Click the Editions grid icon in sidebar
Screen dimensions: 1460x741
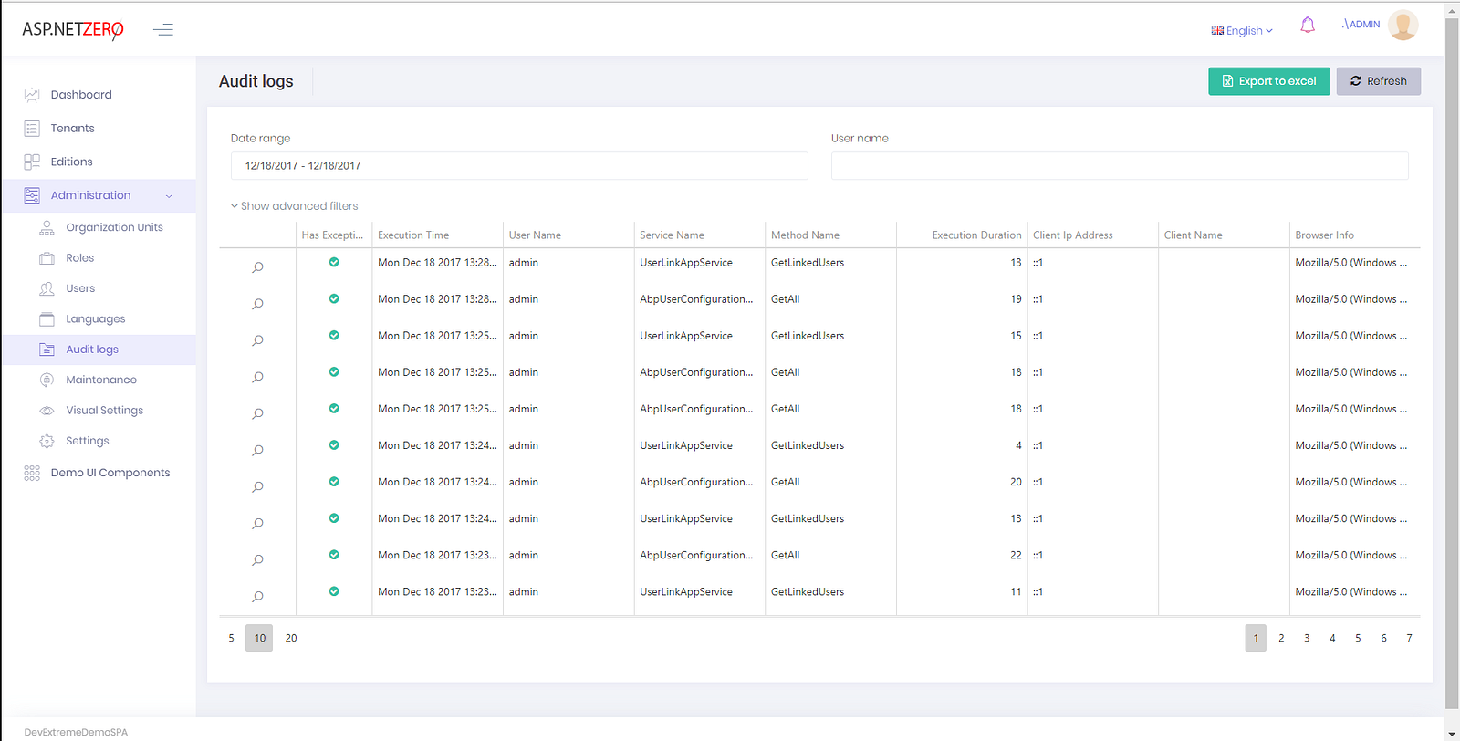click(x=32, y=162)
